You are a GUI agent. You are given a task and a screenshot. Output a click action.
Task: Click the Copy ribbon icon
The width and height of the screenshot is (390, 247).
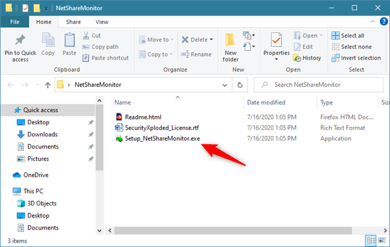[x=48, y=40]
